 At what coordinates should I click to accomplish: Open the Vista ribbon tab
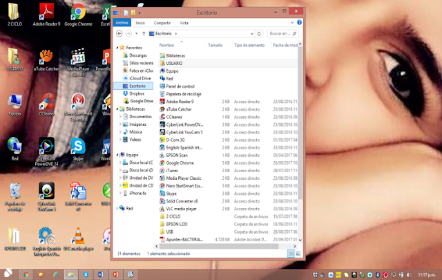click(184, 23)
